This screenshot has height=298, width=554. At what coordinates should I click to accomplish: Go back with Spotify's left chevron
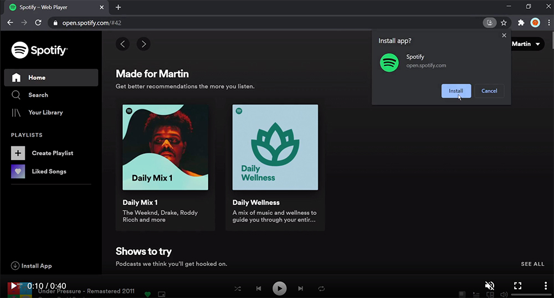tap(122, 44)
